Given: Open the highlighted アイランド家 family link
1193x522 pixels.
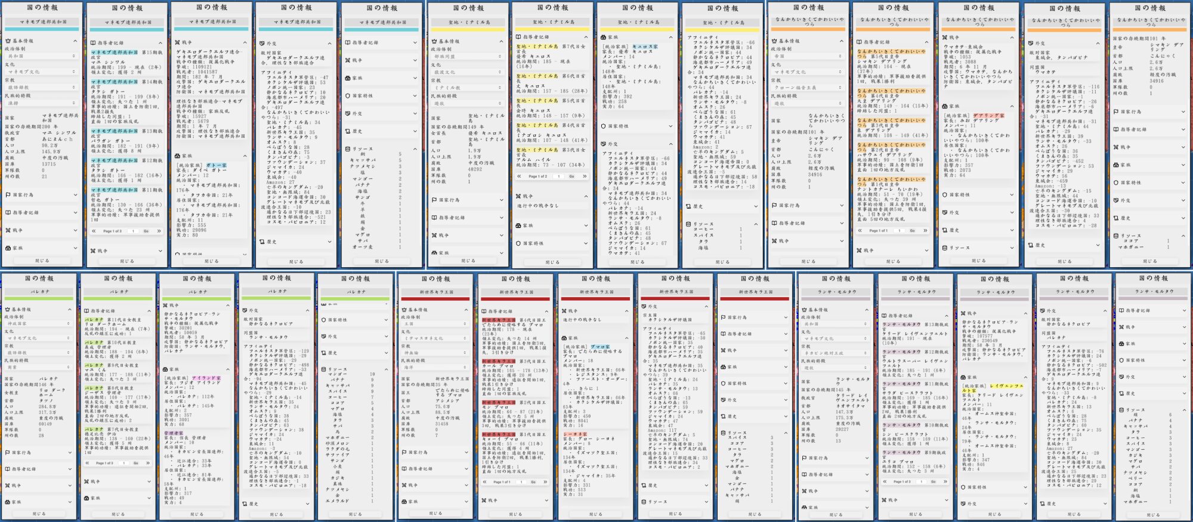Looking at the screenshot, I should tap(206, 378).
